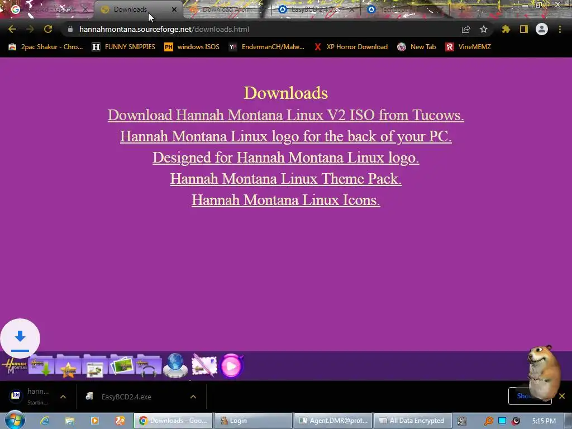Open Hannah Montana Linux Icons link
This screenshot has height=429, width=572.
coord(285,200)
